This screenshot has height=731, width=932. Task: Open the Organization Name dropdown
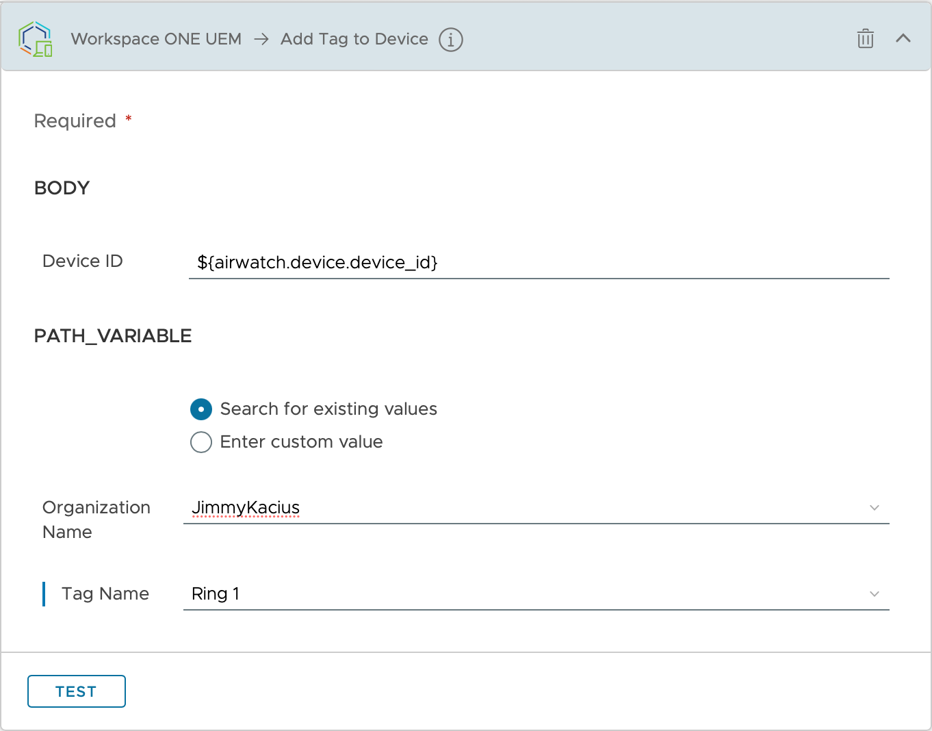(875, 508)
